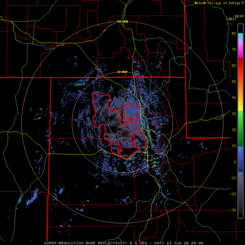Click the '-30' value on the dBZ scale
This screenshot has width=245, height=245.
pyautogui.click(x=233, y=210)
